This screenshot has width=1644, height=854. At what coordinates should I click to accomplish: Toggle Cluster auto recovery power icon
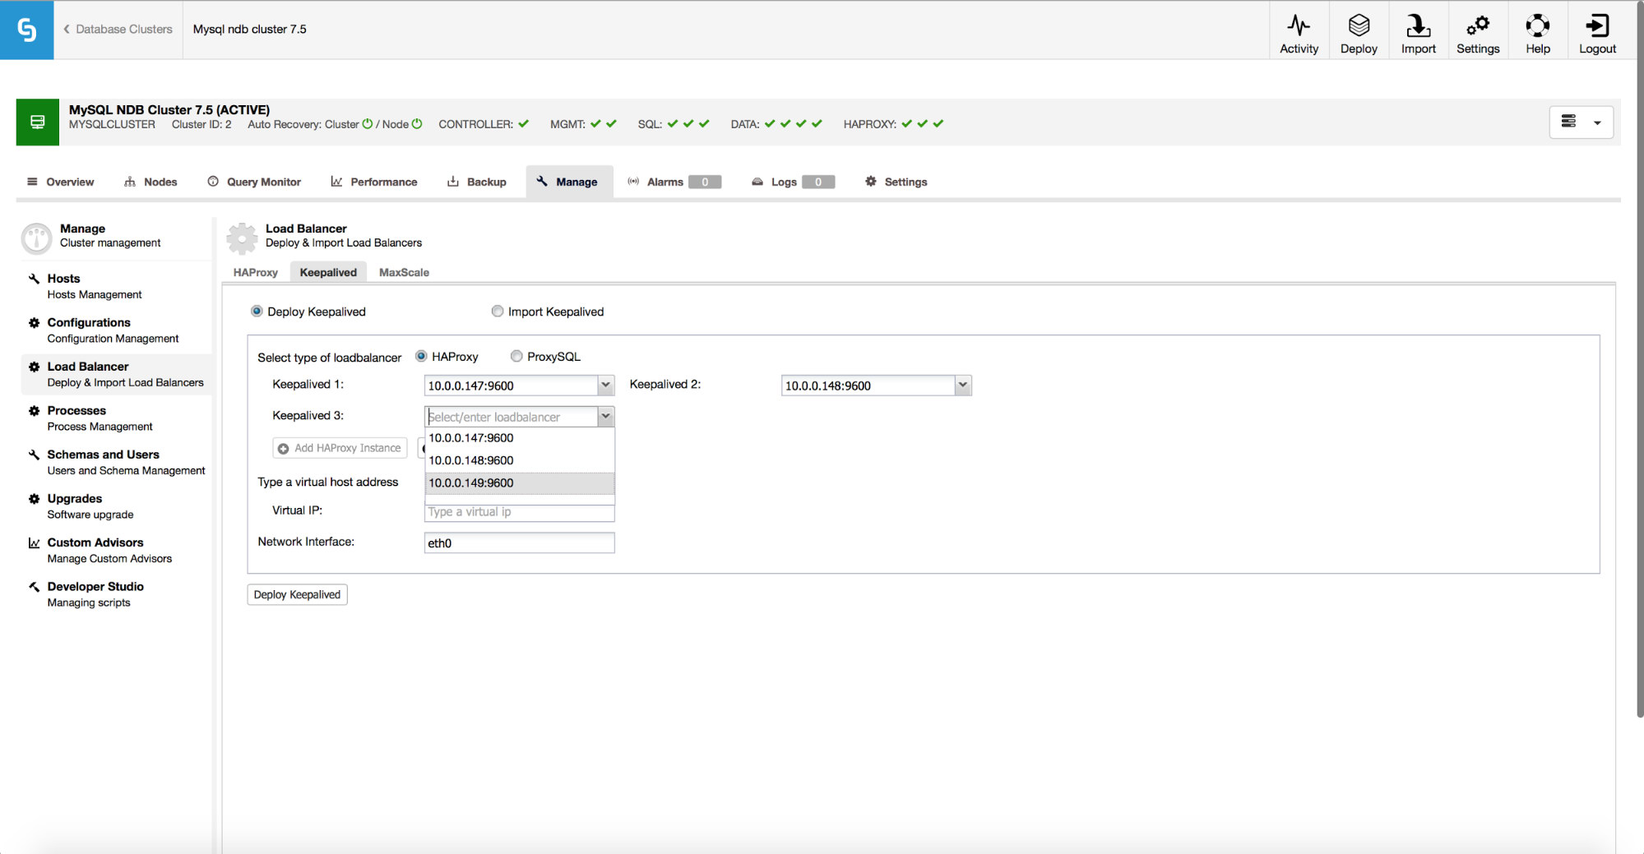[368, 124]
